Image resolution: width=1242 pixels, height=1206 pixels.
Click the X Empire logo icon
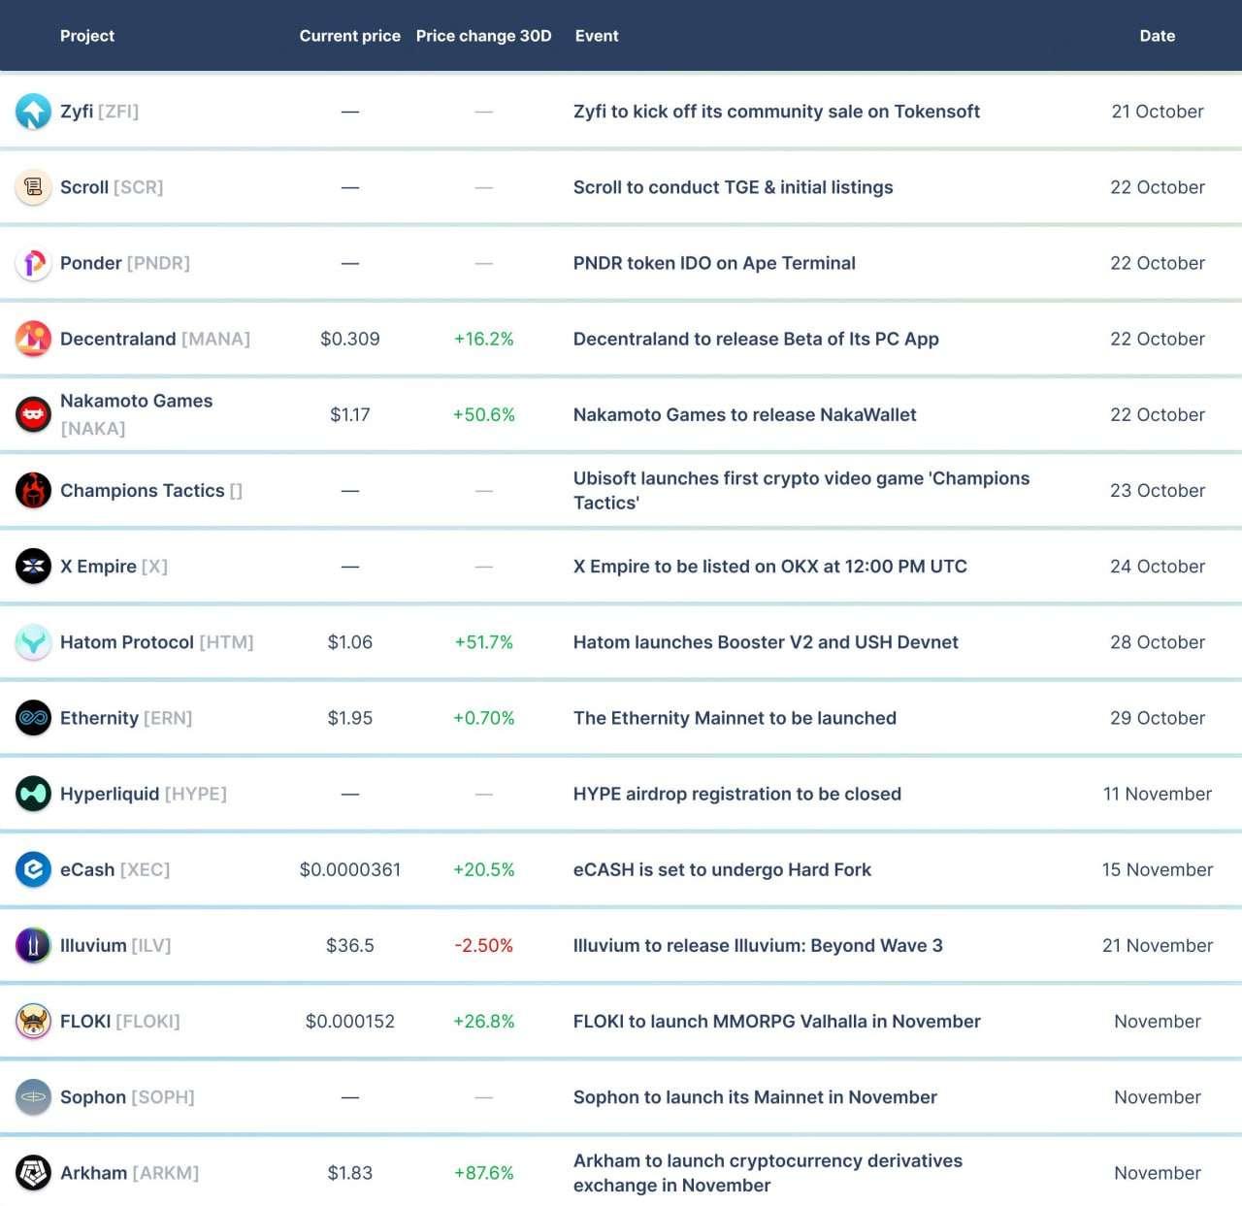pos(33,567)
